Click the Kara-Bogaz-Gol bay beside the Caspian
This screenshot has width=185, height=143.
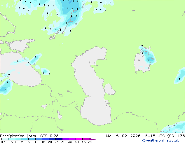[x=109, y=89]
